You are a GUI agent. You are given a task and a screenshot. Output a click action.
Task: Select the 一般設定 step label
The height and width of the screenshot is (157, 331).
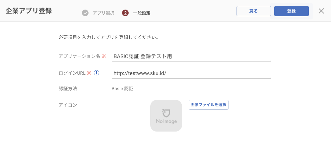pyautogui.click(x=142, y=13)
